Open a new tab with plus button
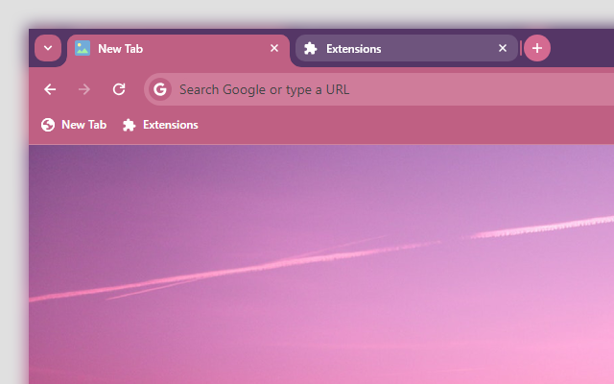 click(x=537, y=48)
